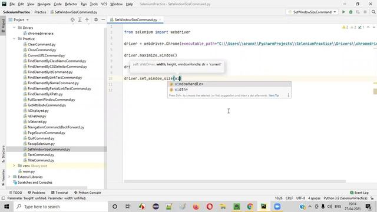Screen dimensions: 377x212
Task: Open Search Everywhere magnifier icon
Action: (x=373, y=12)
